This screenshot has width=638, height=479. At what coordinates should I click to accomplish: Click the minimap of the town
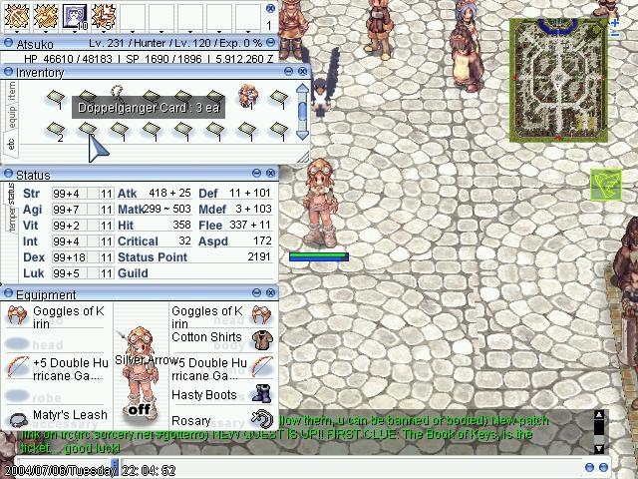point(558,80)
